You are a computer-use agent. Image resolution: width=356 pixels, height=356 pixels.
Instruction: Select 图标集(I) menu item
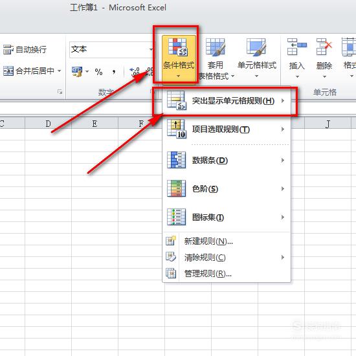[227, 217]
